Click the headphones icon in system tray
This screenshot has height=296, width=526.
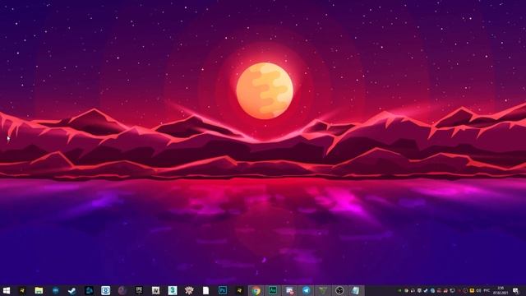point(413,290)
